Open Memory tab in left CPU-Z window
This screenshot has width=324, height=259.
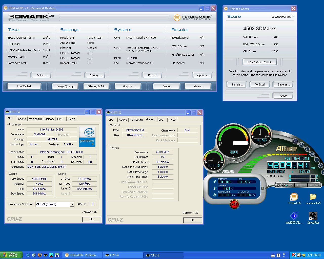tap(49, 119)
